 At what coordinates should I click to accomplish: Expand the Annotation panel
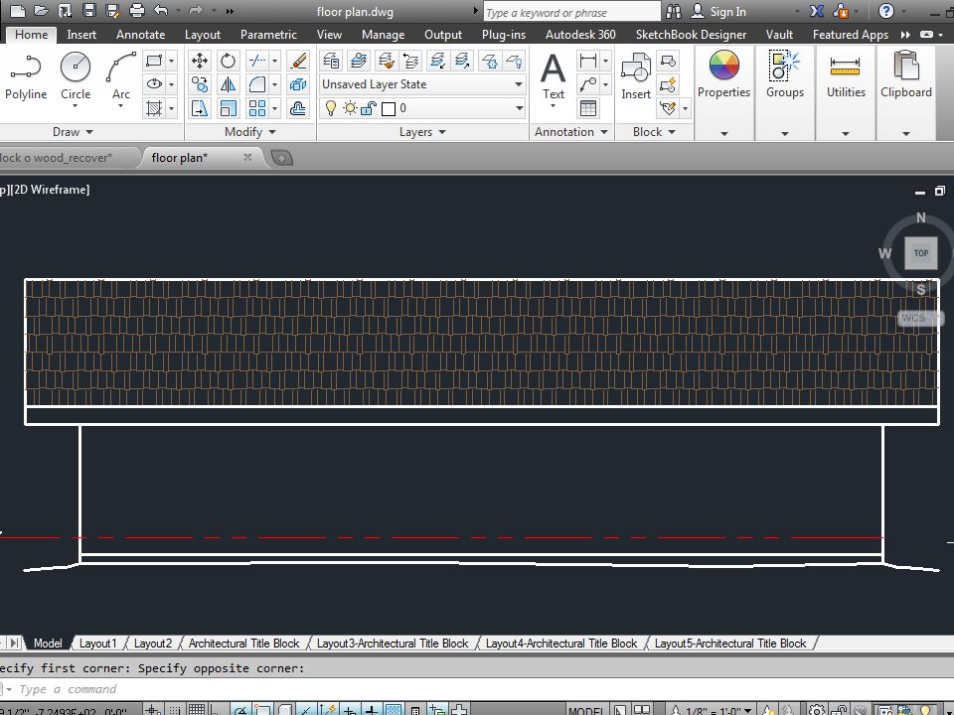click(x=571, y=131)
